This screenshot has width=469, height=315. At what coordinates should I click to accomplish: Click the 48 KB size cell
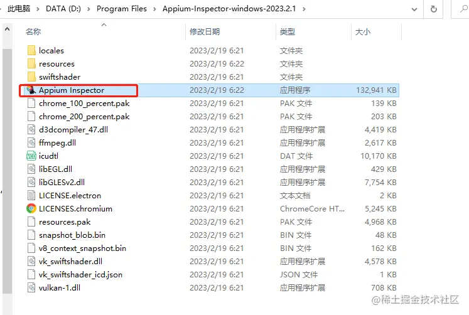tap(386, 235)
